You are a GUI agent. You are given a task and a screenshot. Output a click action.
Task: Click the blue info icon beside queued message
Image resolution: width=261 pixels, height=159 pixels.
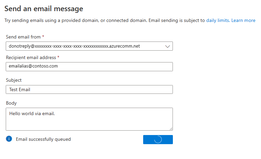coord(9,139)
